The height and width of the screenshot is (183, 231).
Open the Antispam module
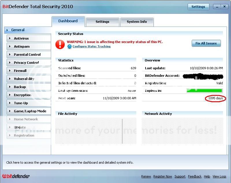(29, 46)
